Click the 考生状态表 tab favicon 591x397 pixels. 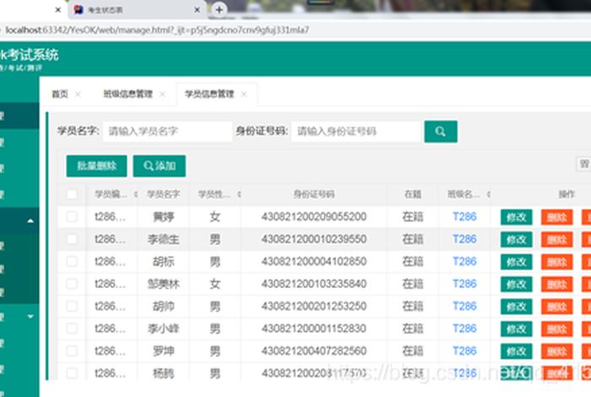79,10
